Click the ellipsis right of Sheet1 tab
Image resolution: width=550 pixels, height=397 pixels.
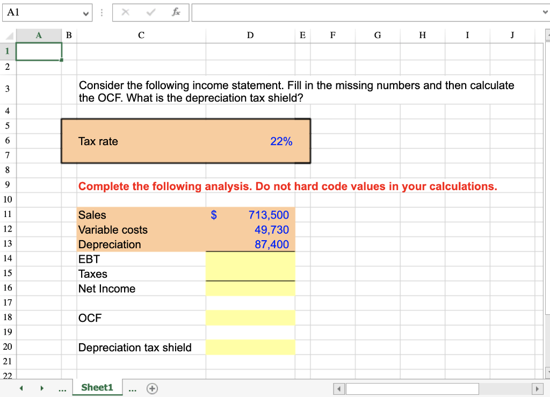pyautogui.click(x=133, y=389)
